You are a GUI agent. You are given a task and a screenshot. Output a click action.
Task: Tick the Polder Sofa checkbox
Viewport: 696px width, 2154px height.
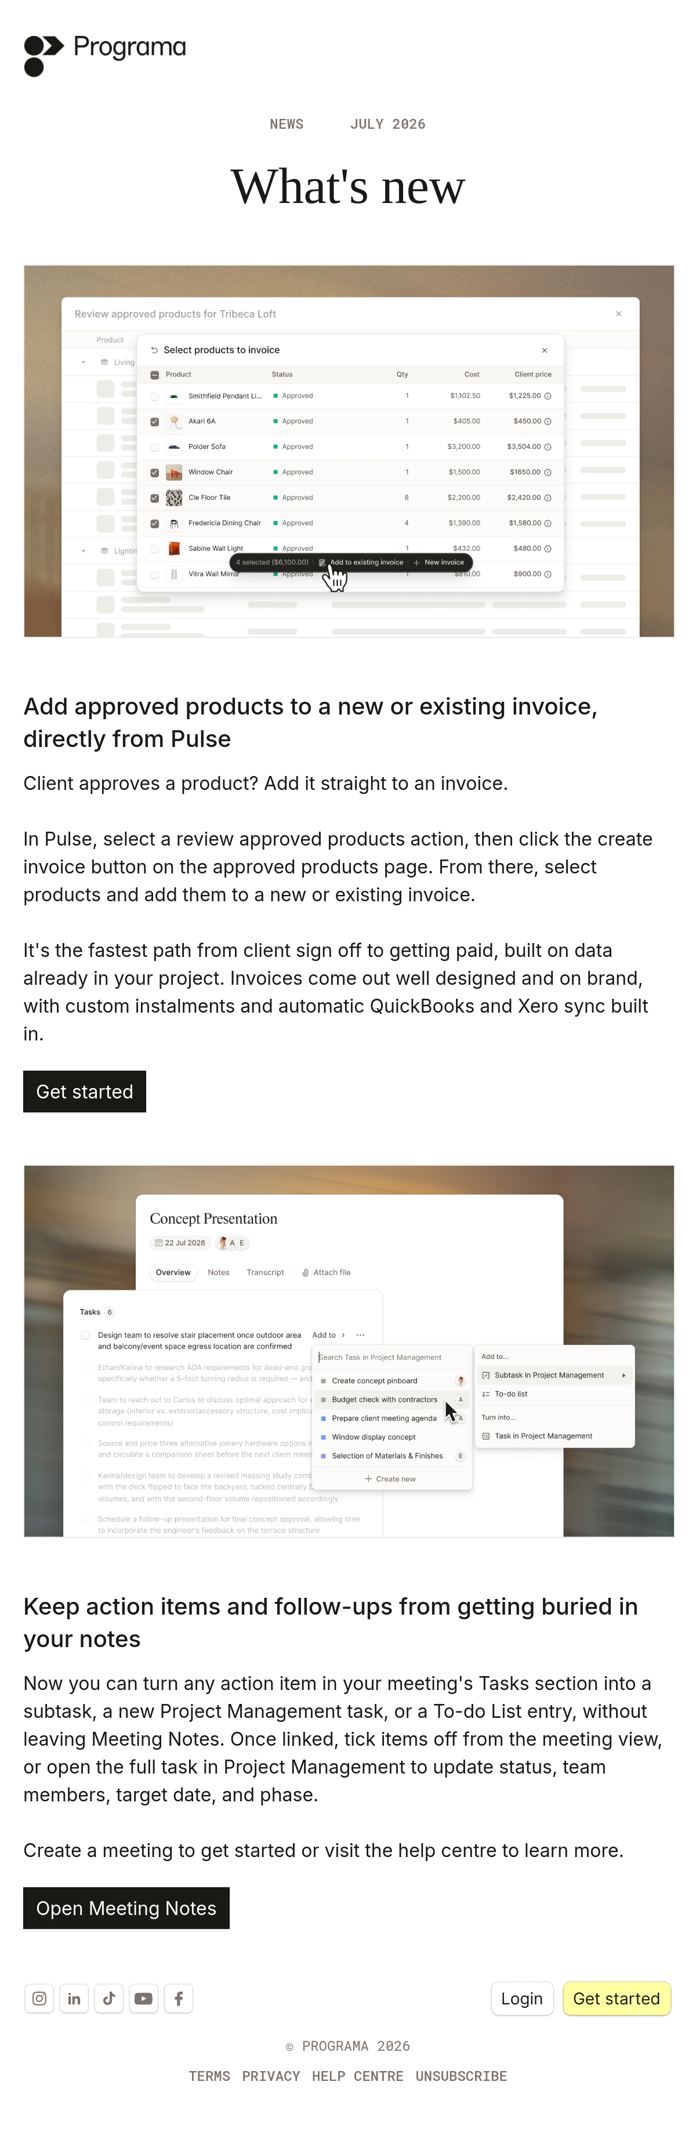pos(155,447)
